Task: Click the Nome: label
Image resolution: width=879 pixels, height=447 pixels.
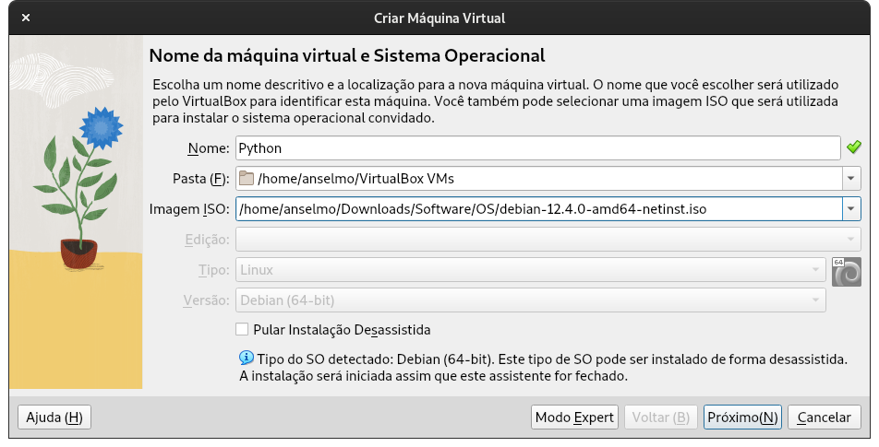Action: coord(209,148)
